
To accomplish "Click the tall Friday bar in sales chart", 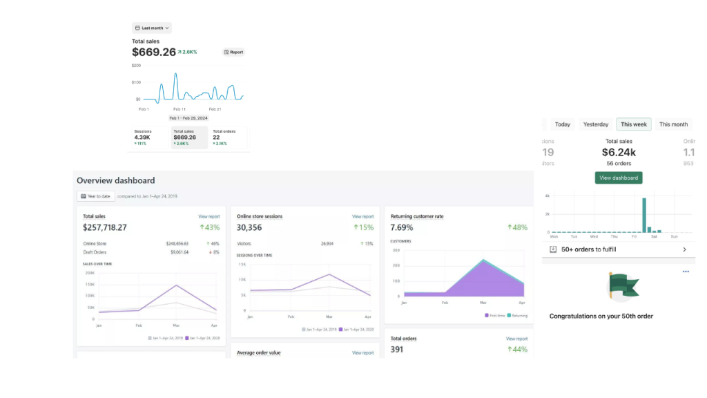I will click(644, 216).
